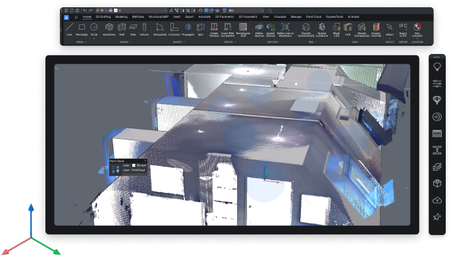This screenshot has height=258, width=451.
Task: Open the Geo Location tool
Action: (x=417, y=30)
